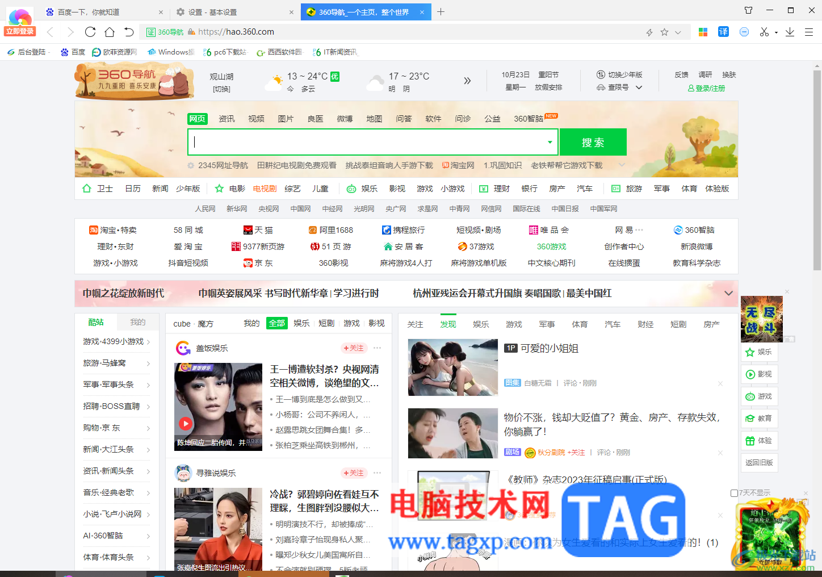822x577 pixels.
Task: Click the 返回旧版 button
Action: pyautogui.click(x=759, y=463)
